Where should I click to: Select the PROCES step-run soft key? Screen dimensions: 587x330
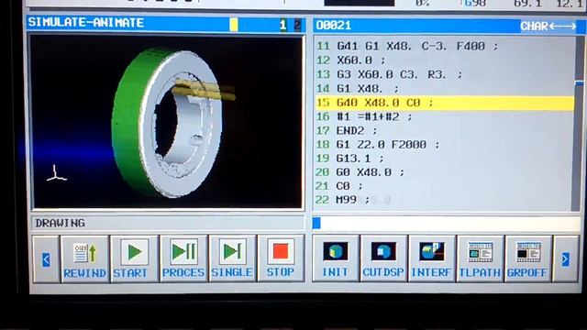pos(183,258)
